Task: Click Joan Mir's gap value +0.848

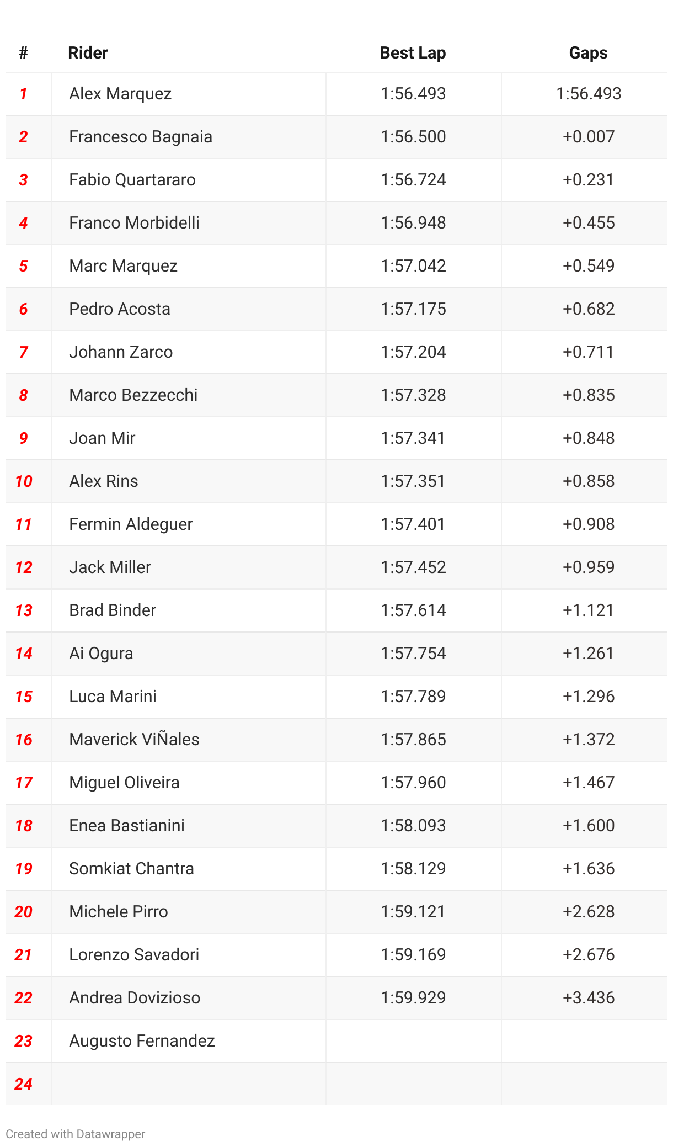Action: [x=588, y=438]
